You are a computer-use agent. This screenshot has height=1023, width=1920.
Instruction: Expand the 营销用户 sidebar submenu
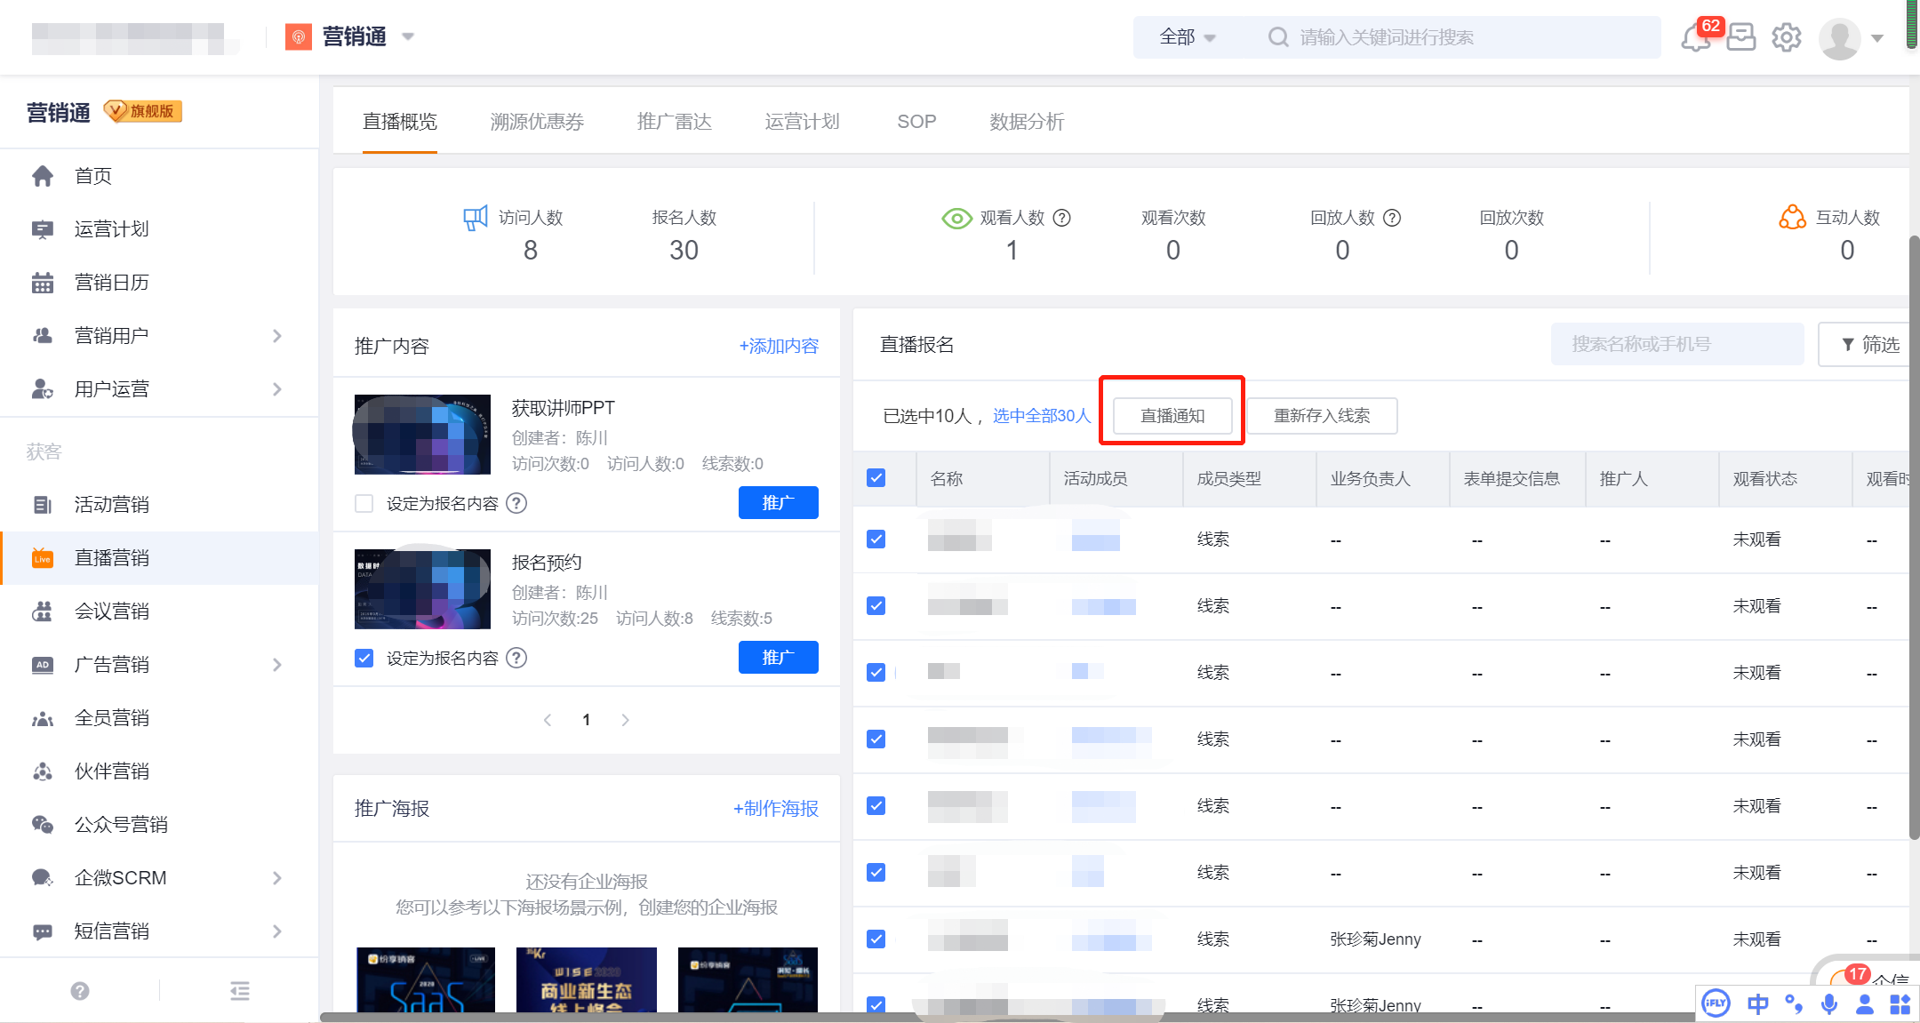[277, 336]
